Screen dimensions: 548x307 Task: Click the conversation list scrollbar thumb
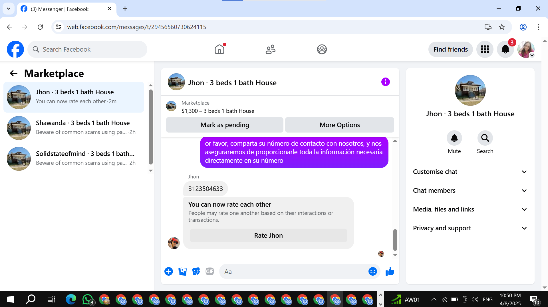pyautogui.click(x=151, y=127)
